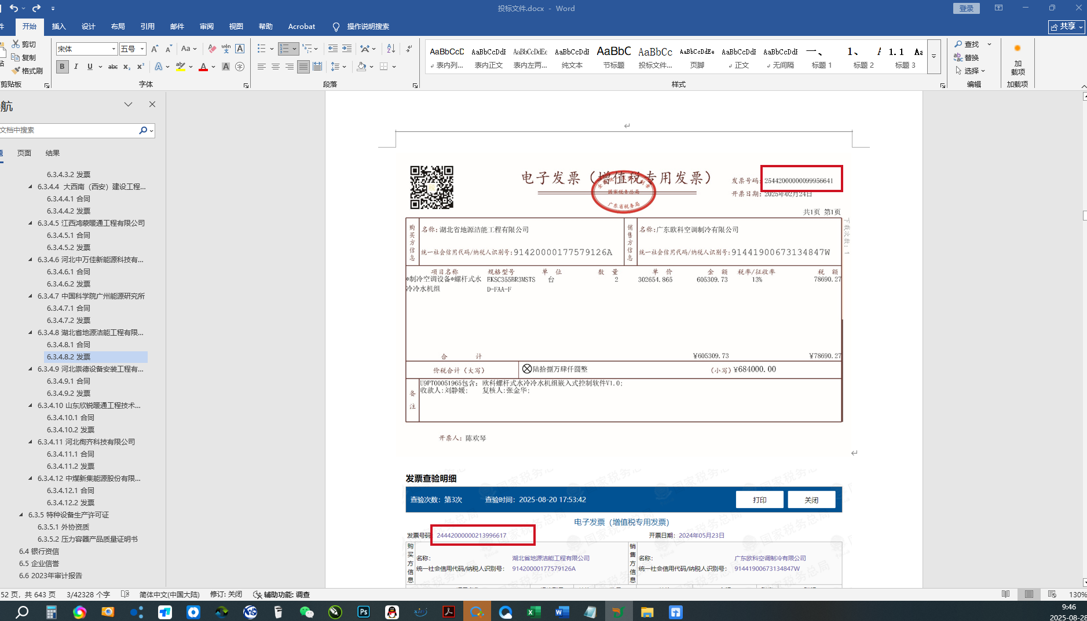
Task: Apply paragraph shading with the paint bucket
Action: 362,67
